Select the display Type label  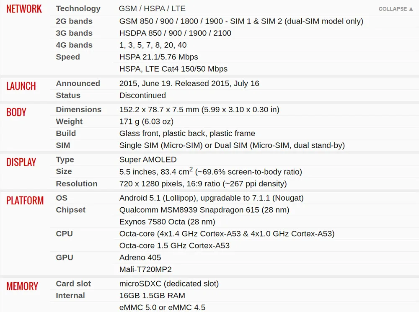coord(65,160)
